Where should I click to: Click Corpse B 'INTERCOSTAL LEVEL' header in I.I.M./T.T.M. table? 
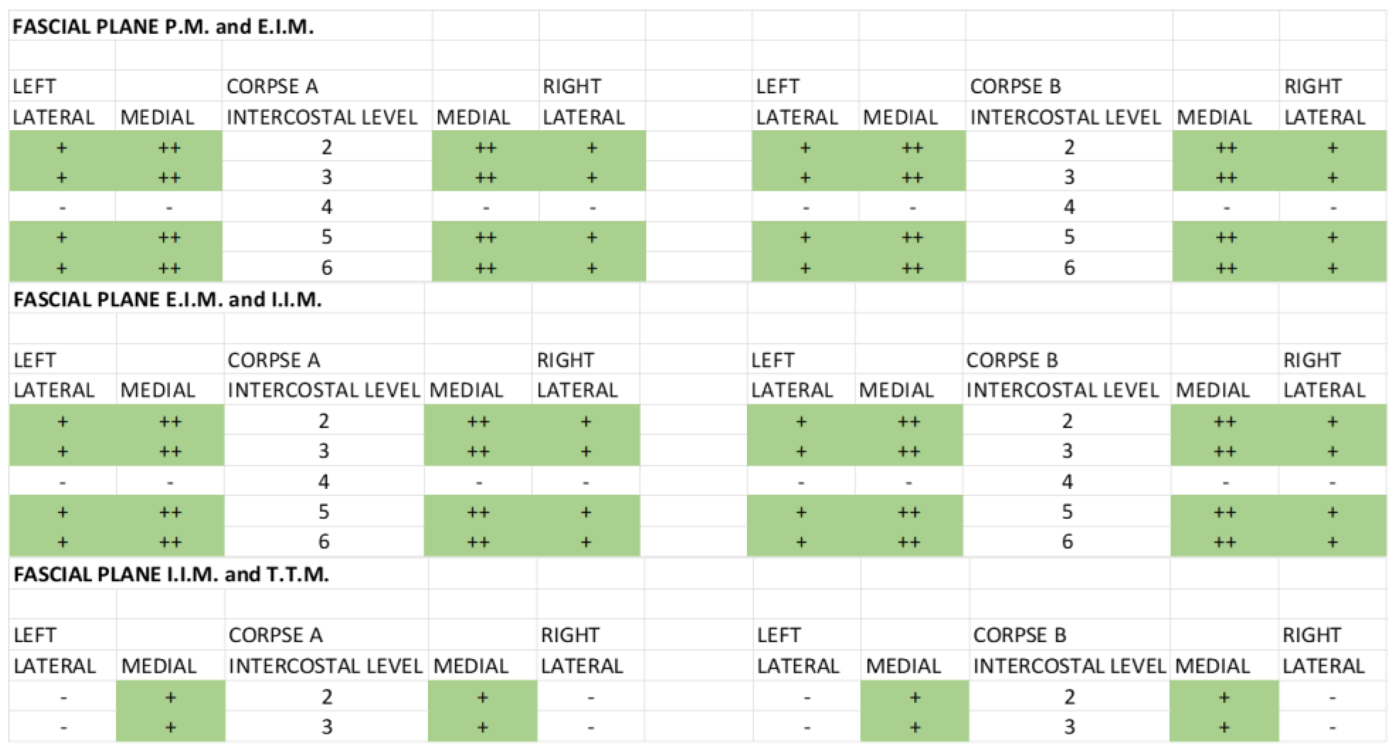click(1069, 666)
